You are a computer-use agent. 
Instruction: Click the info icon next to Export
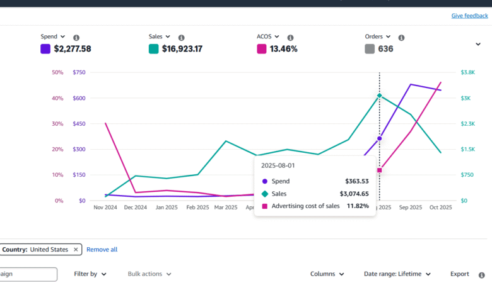[482, 275]
